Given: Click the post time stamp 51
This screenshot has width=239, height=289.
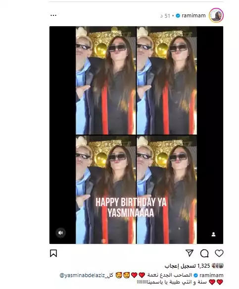Looking at the screenshot, I should [166, 16].
